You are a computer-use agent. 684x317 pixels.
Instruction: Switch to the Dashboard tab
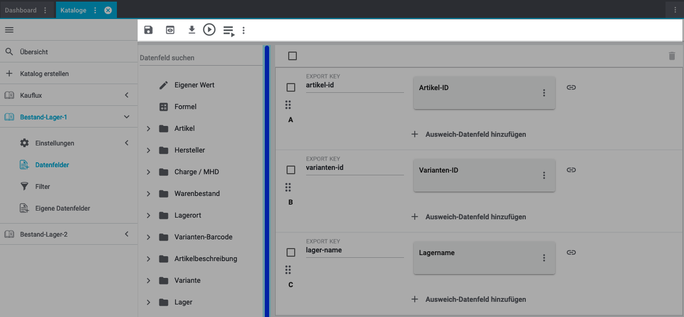[x=21, y=10]
